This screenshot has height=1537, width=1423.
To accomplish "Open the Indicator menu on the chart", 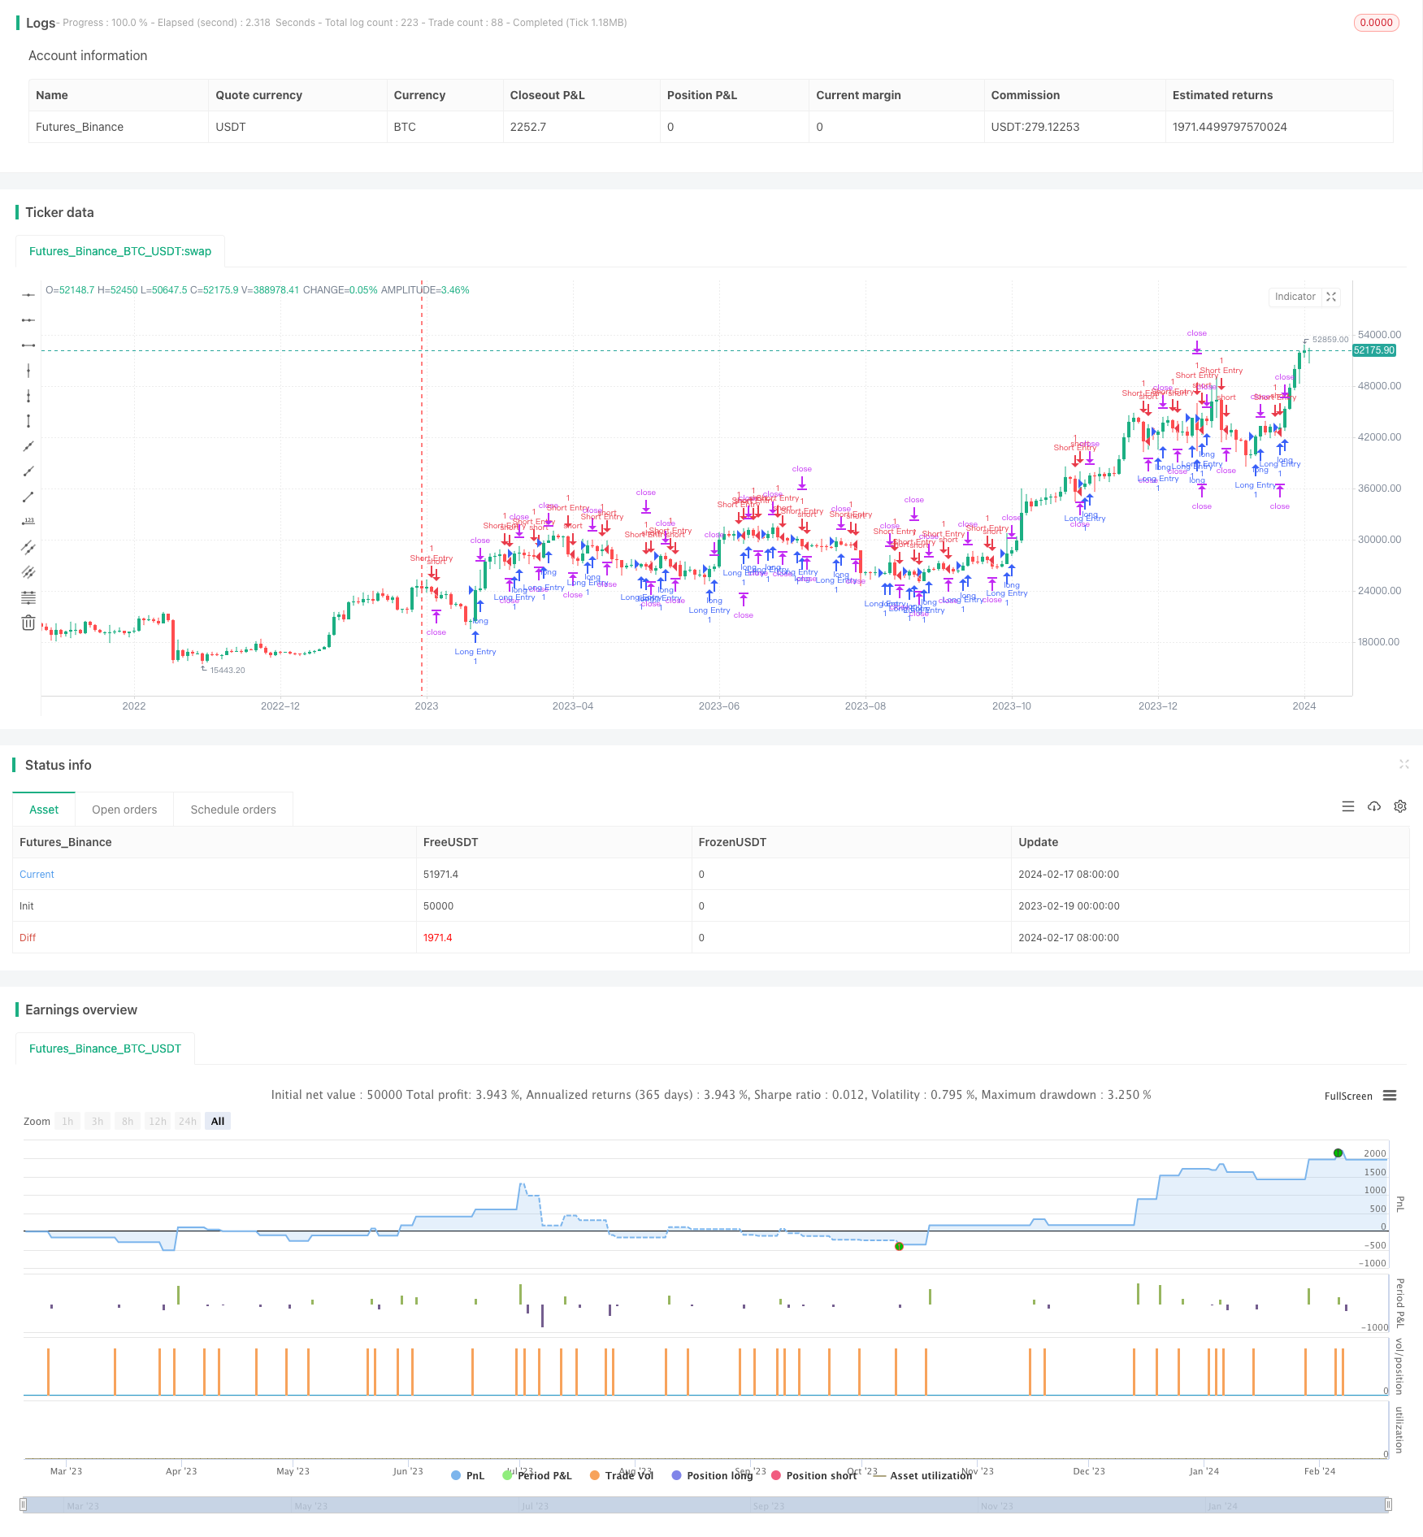I will coord(1295,297).
